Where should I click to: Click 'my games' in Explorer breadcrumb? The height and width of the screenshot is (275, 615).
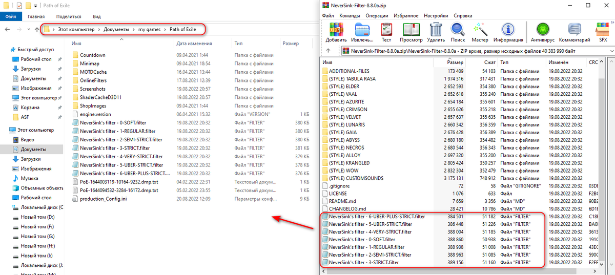(x=149, y=30)
